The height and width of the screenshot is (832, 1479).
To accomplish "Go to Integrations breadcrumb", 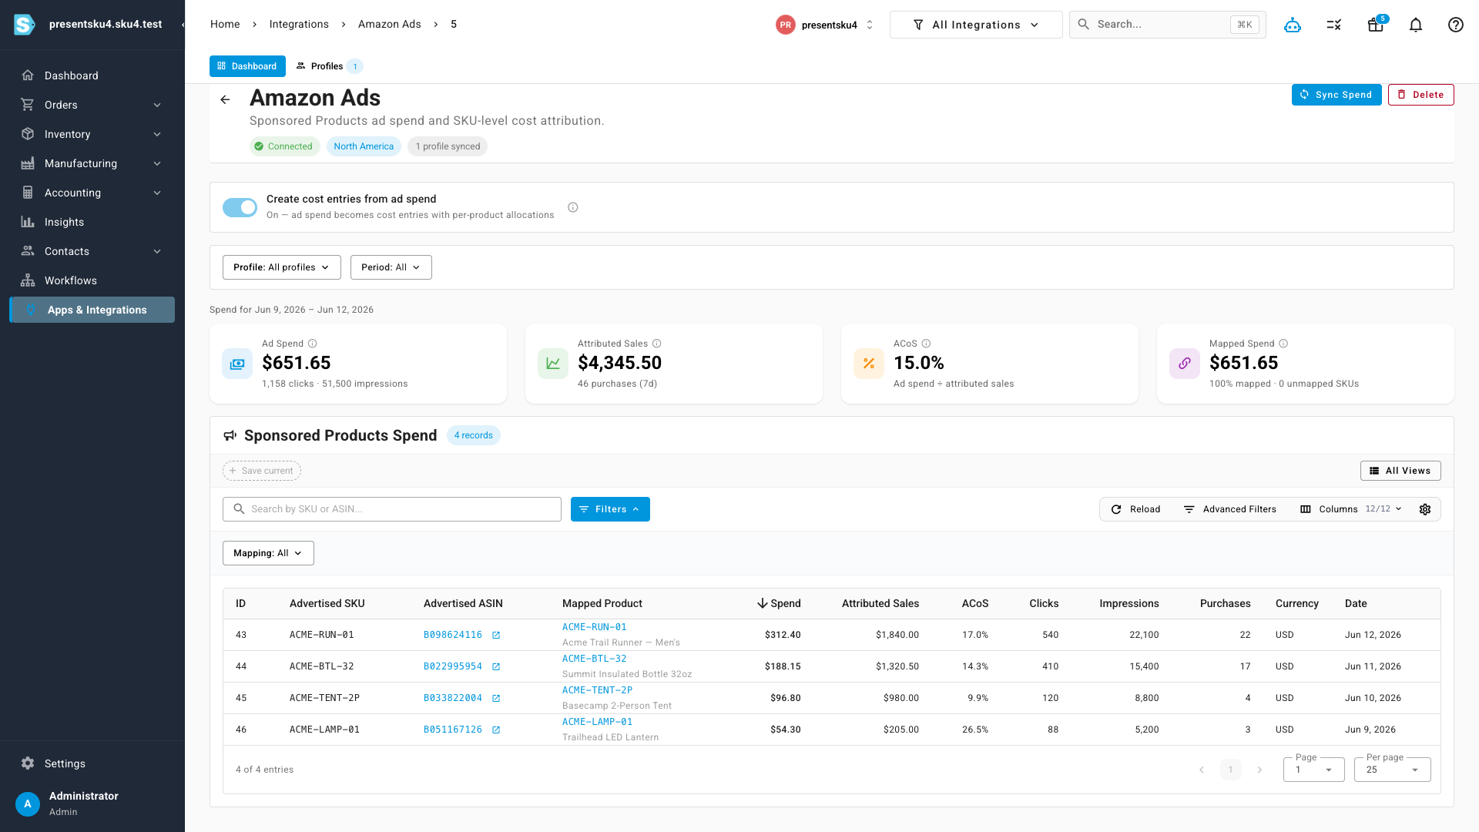I will point(299,24).
